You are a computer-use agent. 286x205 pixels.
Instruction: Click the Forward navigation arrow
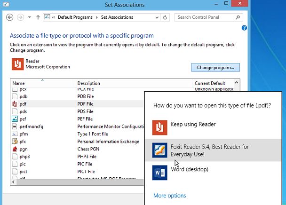[x=20, y=17]
